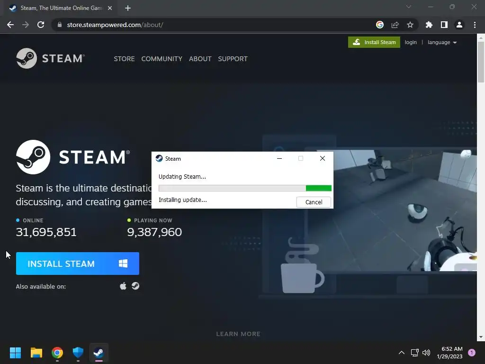Share this page using the share icon

pos(395,25)
